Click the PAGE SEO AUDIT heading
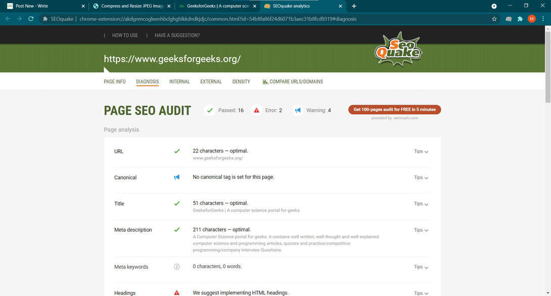This screenshot has width=551, height=296. (147, 110)
